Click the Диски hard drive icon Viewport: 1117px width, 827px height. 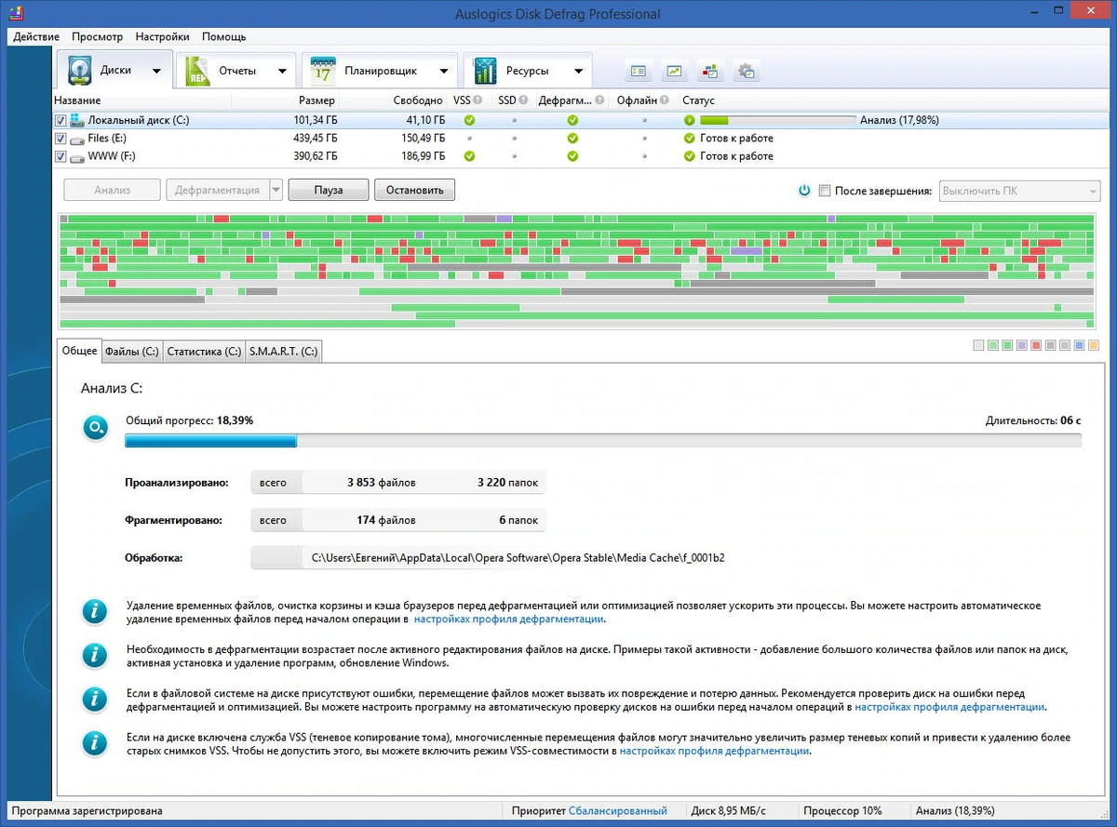tap(79, 71)
